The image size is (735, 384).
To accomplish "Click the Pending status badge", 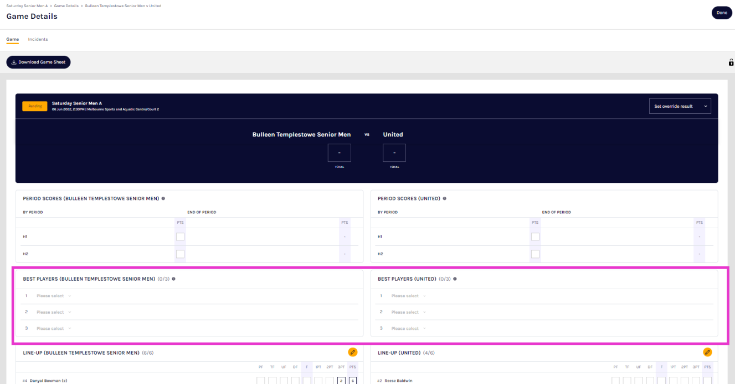I will point(35,106).
